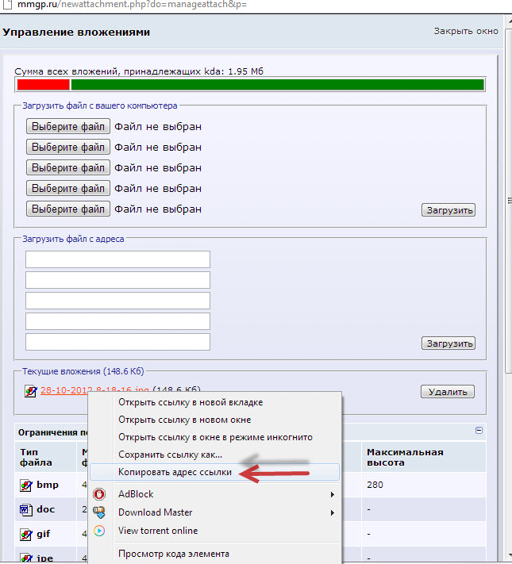Image resolution: width=512 pixels, height=564 pixels.
Task: Focus the third URL input field
Action: click(117, 301)
